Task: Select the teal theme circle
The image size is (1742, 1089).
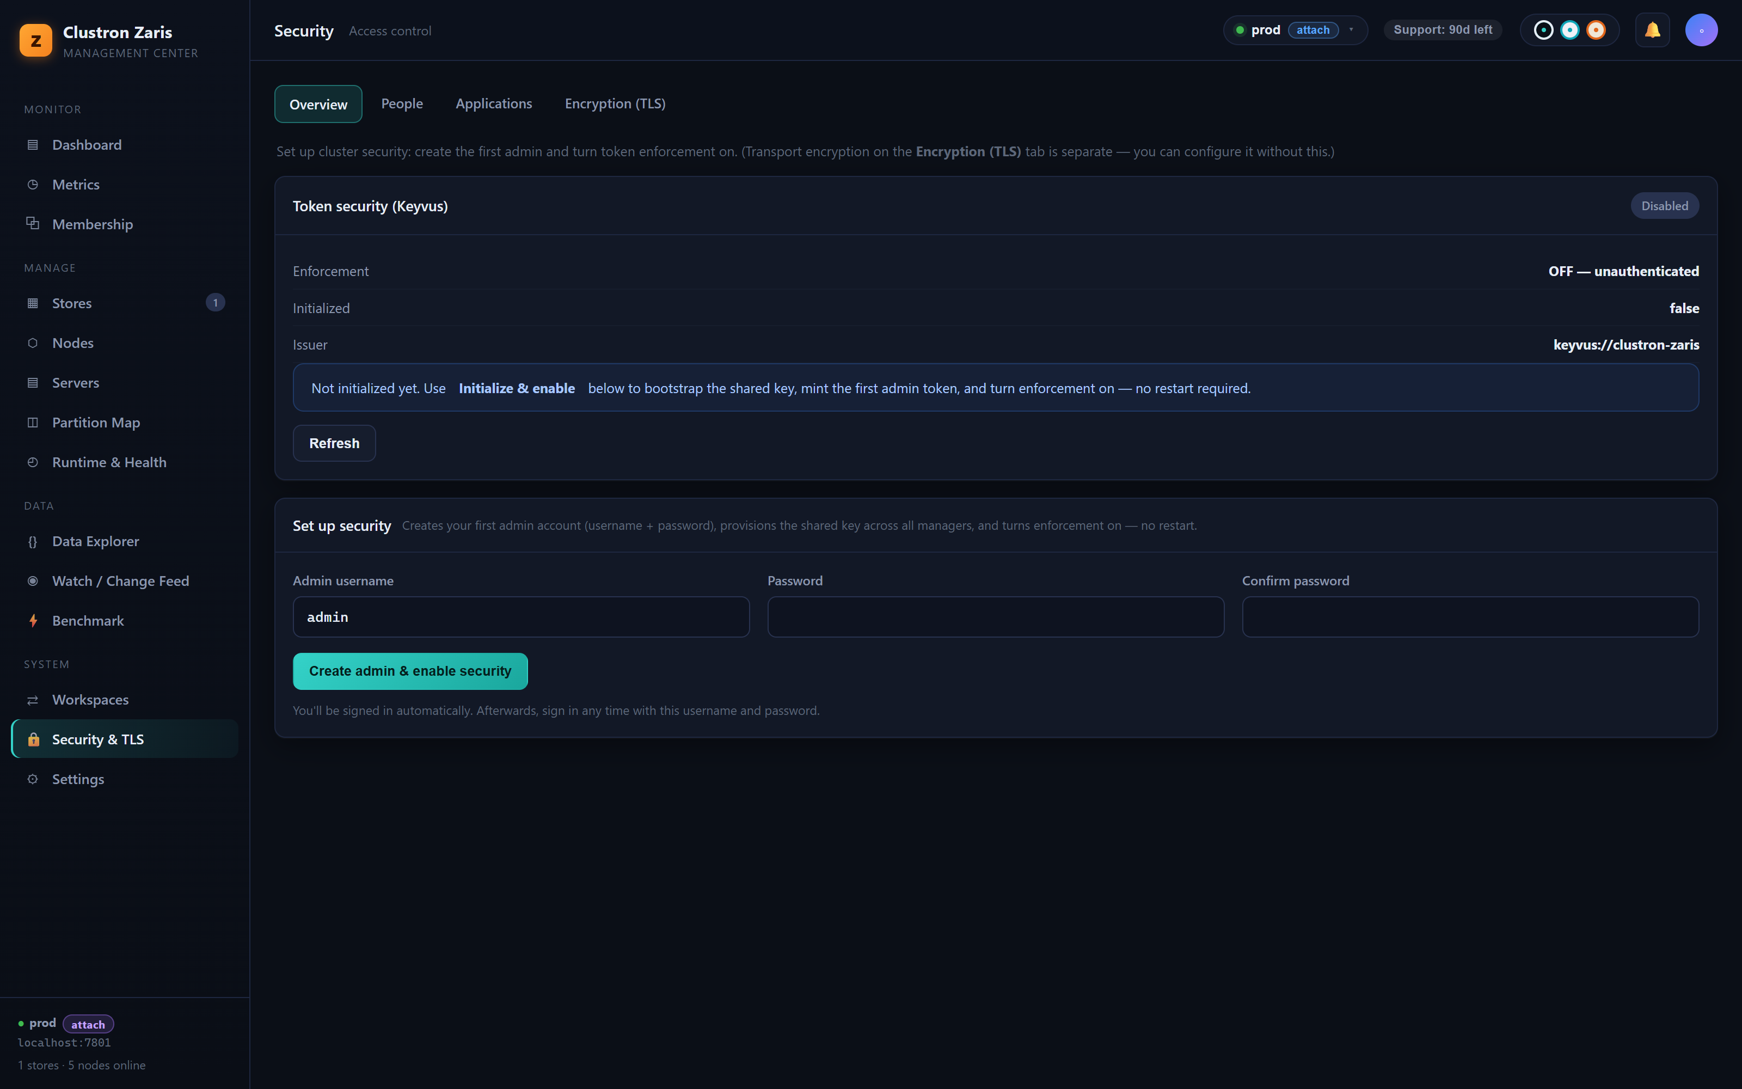Action: coord(1569,30)
